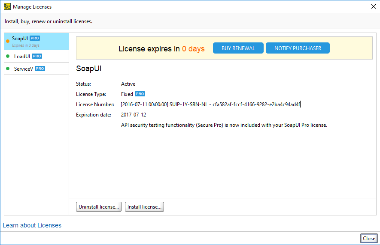Click the Secure Pro included notice text

[224, 125]
